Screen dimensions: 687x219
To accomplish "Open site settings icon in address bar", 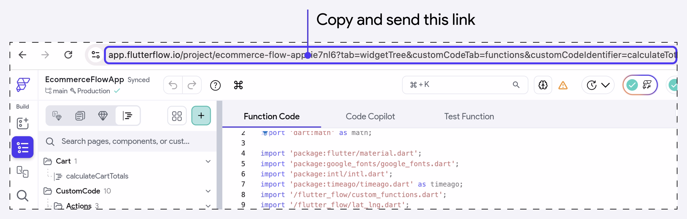I will (x=95, y=55).
